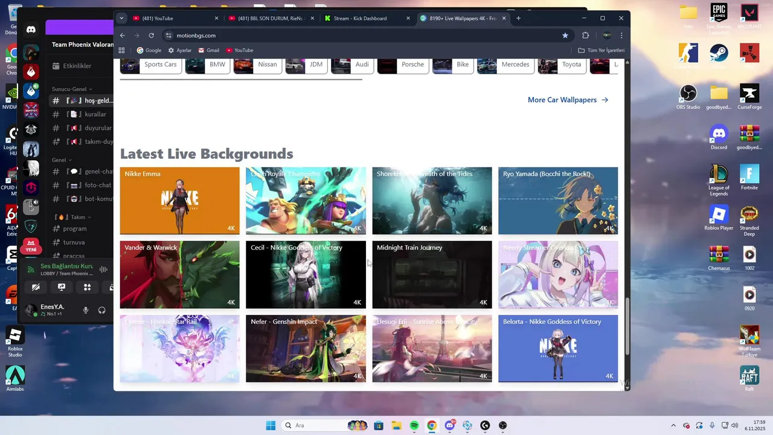
Task: Deafen audio with the Discord headphones icon
Action: click(102, 310)
